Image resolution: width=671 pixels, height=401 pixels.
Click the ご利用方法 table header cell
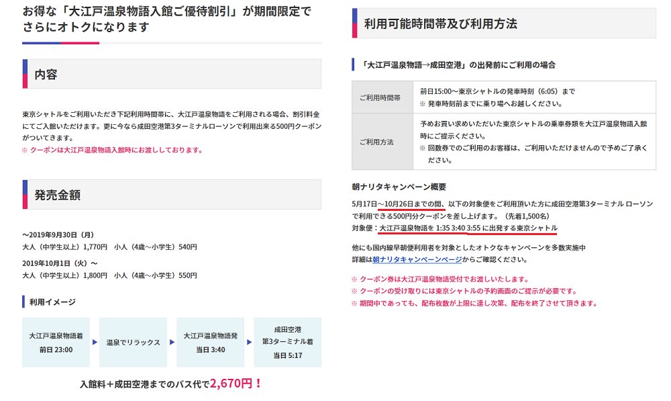click(382, 142)
